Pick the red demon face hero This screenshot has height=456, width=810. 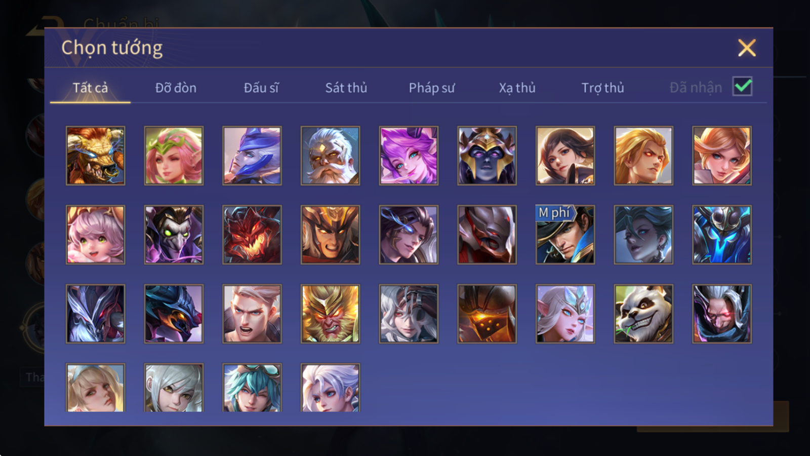252,235
